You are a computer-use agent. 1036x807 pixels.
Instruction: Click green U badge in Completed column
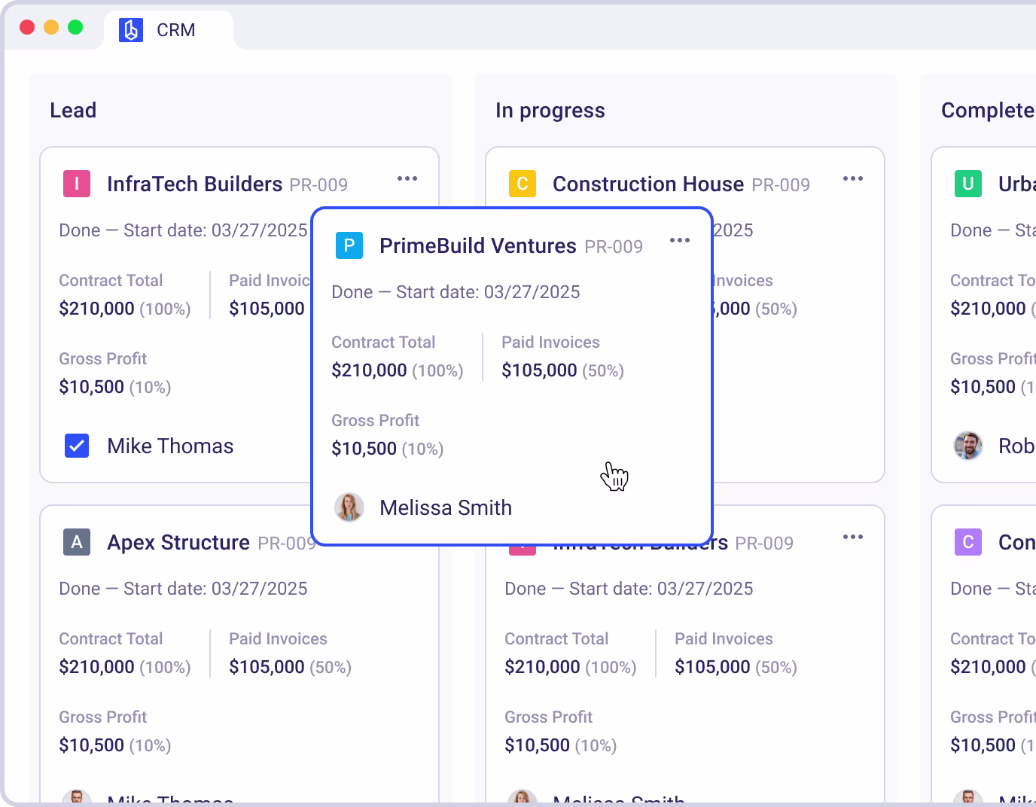coord(968,184)
